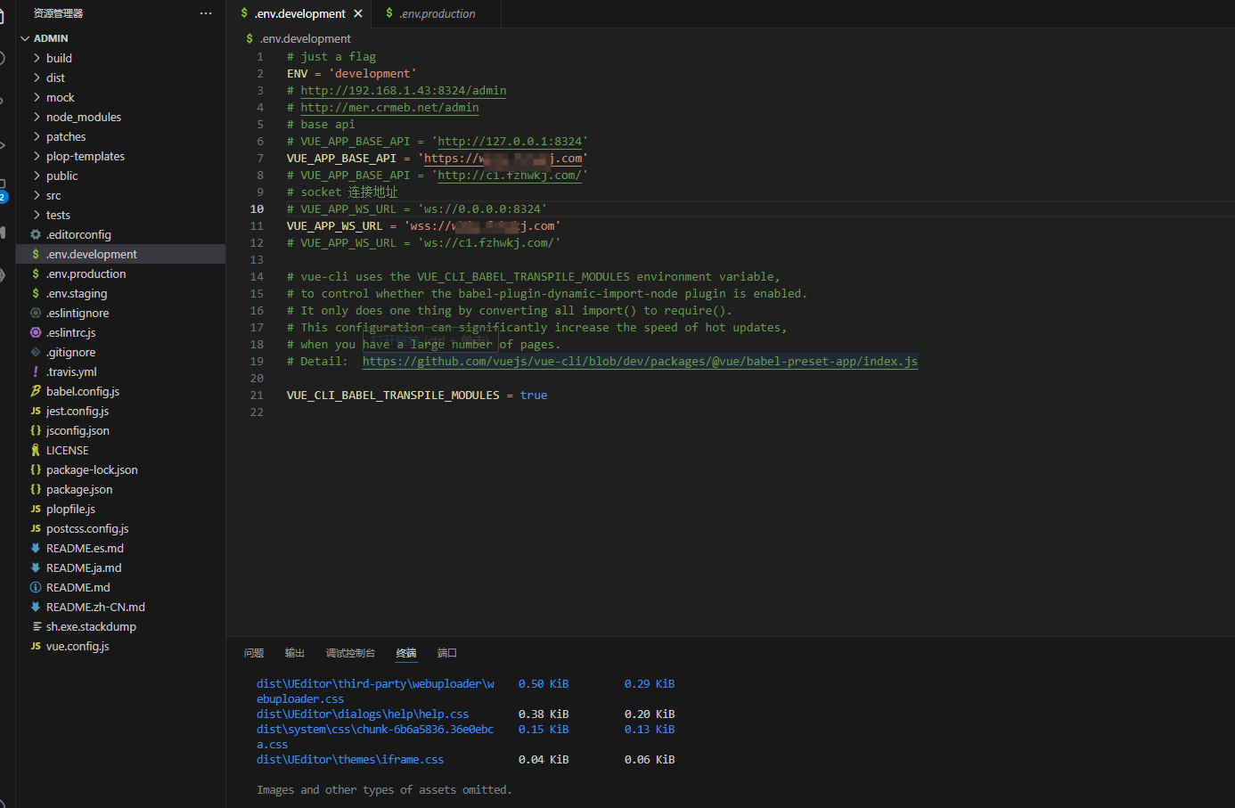
Task: Click the braces icon of package-lock.json
Action: click(x=36, y=469)
